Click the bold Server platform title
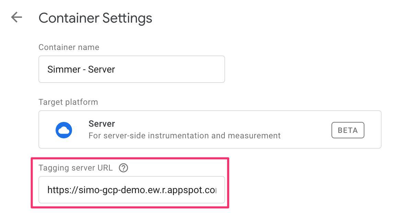Viewport: 420px width, 213px height. 102,124
